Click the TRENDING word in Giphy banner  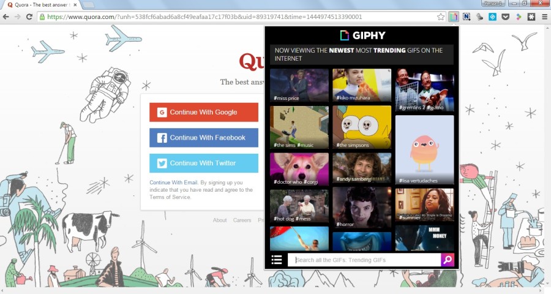click(x=389, y=50)
